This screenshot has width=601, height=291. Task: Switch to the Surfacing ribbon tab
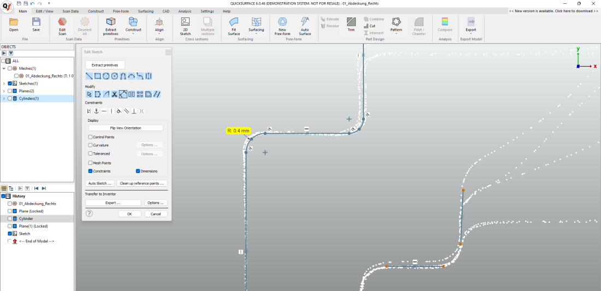[x=145, y=11]
